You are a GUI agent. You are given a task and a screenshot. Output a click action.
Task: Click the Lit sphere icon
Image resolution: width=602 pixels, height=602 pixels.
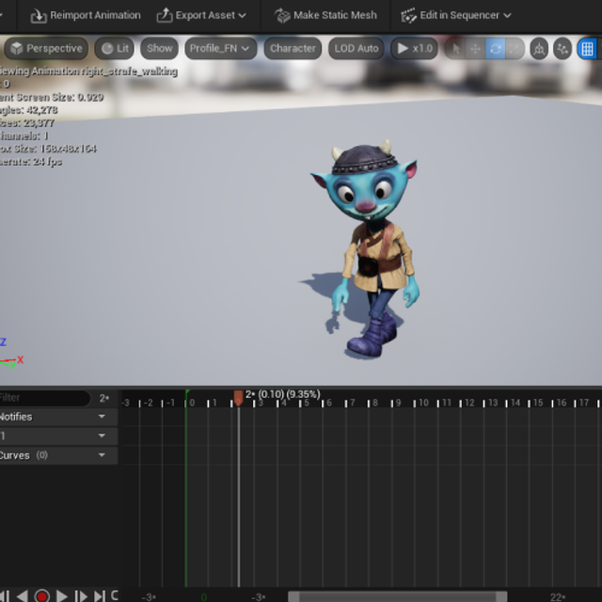(107, 48)
